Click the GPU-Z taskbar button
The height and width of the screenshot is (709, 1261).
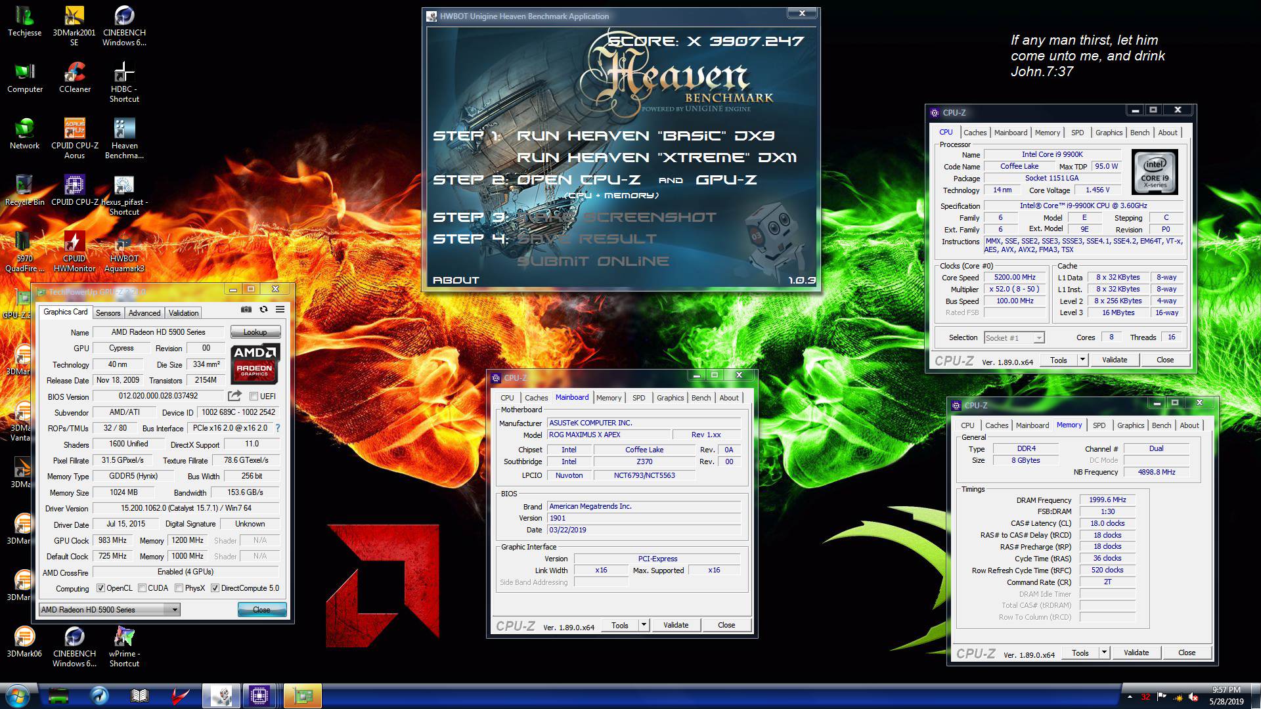[x=302, y=695]
